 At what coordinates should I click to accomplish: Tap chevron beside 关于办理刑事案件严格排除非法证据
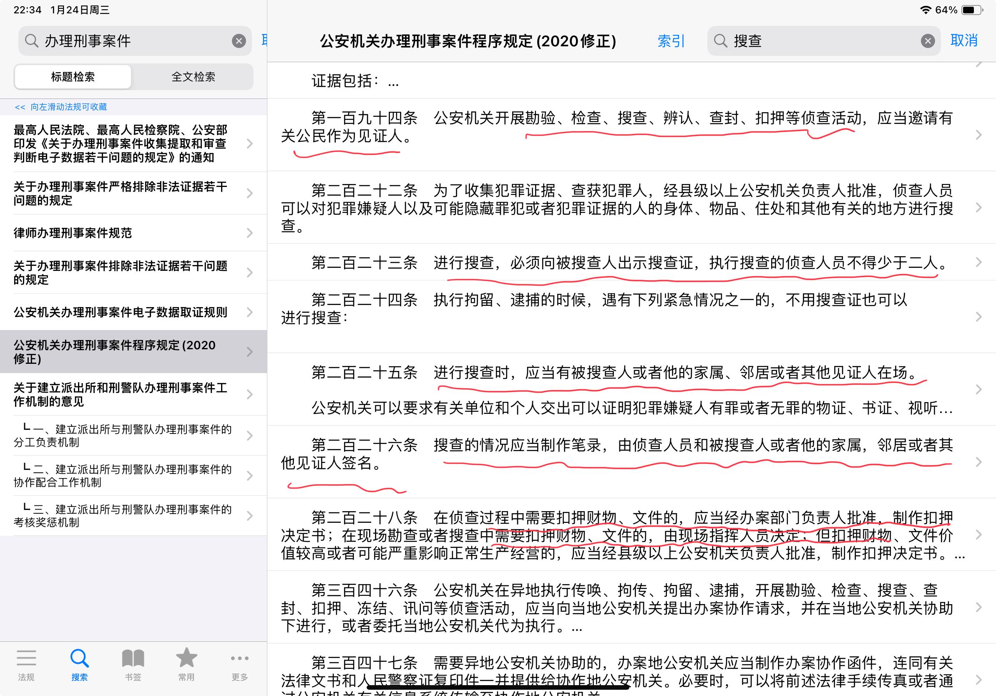249,194
